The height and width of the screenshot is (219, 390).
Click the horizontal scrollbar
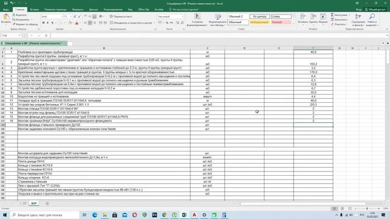click(303, 204)
